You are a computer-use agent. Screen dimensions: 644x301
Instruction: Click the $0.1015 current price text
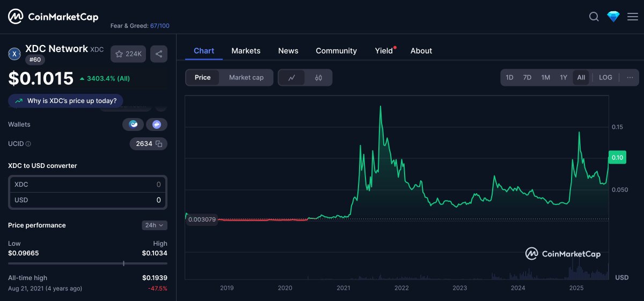point(41,78)
